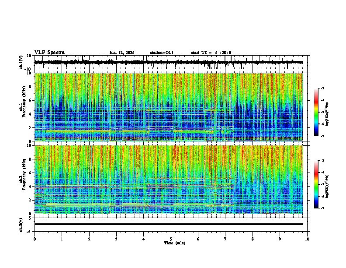Image resolution: width=346 pixels, height=268 pixels.
Task: Click the 'start UT = 5:20:0' label
Action: pyautogui.click(x=211, y=53)
